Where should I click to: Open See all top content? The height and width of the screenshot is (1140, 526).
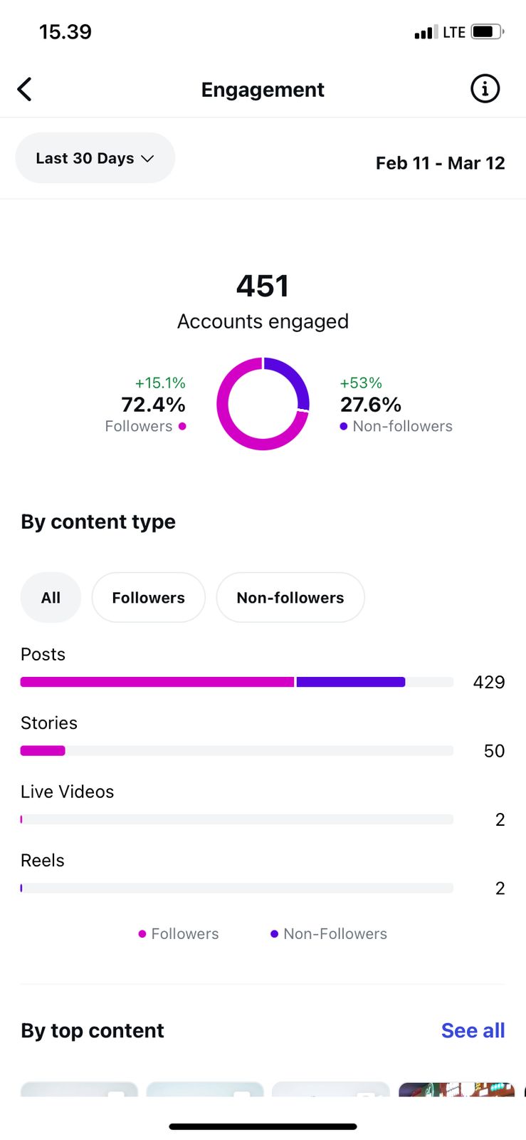click(473, 1030)
